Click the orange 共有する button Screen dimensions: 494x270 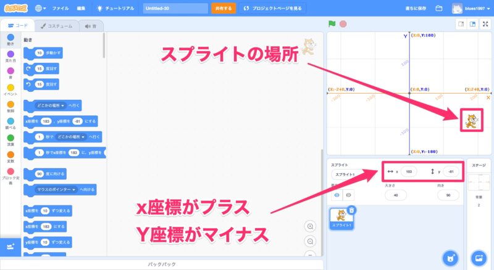(x=223, y=9)
